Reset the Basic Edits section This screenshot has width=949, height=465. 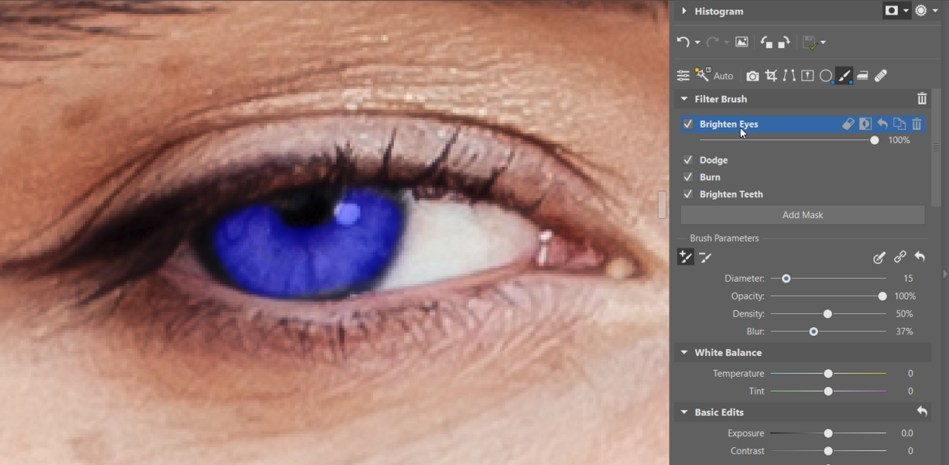tap(922, 412)
